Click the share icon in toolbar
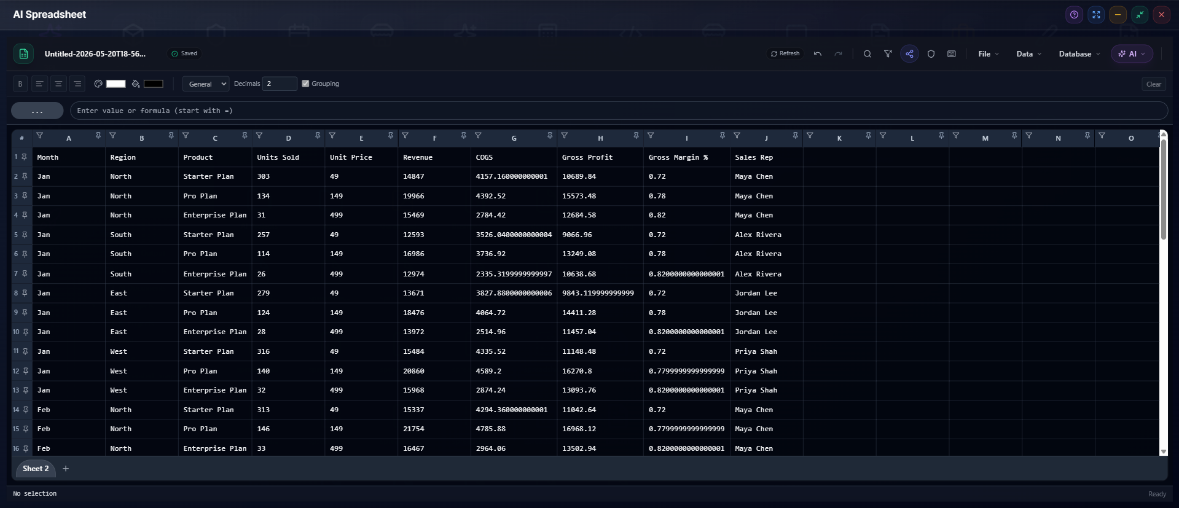 (909, 54)
